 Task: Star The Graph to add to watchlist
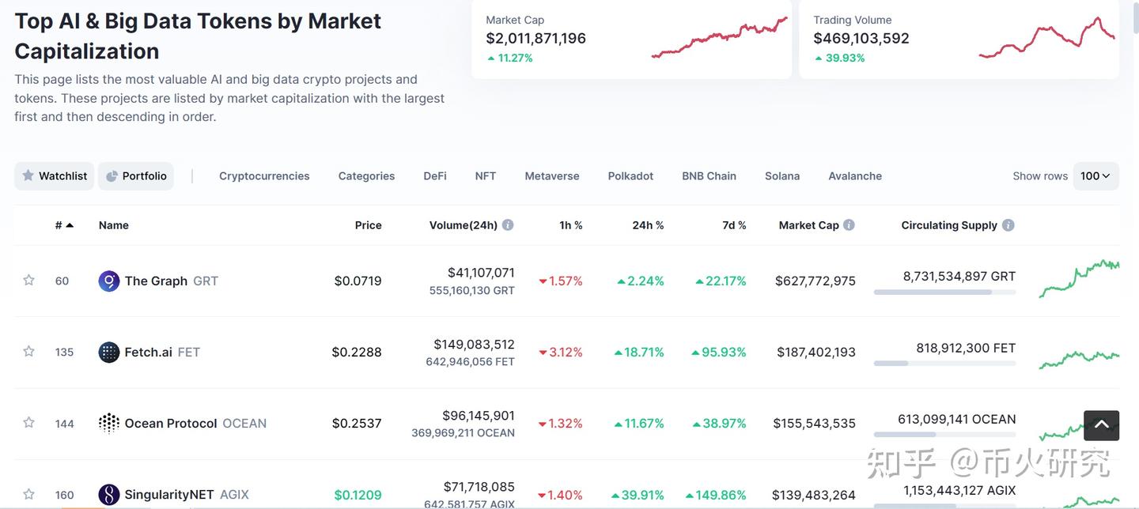tap(29, 281)
